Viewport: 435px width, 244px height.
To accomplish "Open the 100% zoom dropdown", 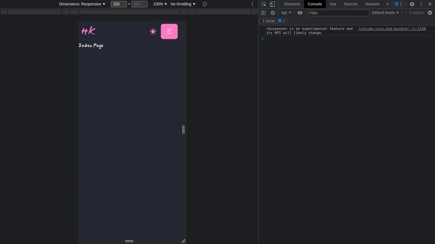I will [x=160, y=4].
